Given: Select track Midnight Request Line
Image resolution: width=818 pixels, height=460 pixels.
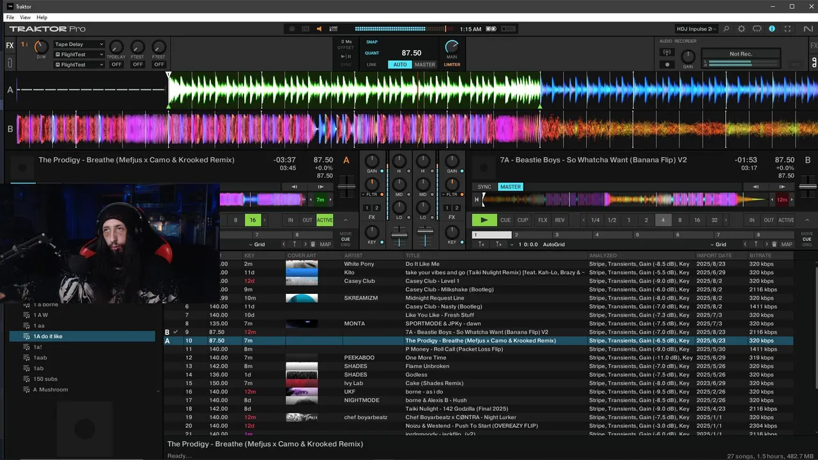Looking at the screenshot, I should [435, 298].
